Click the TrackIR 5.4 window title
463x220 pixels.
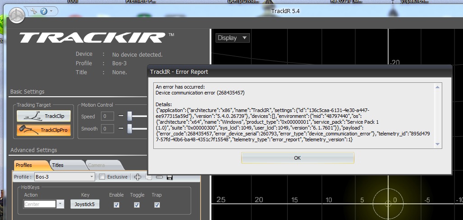coord(285,12)
